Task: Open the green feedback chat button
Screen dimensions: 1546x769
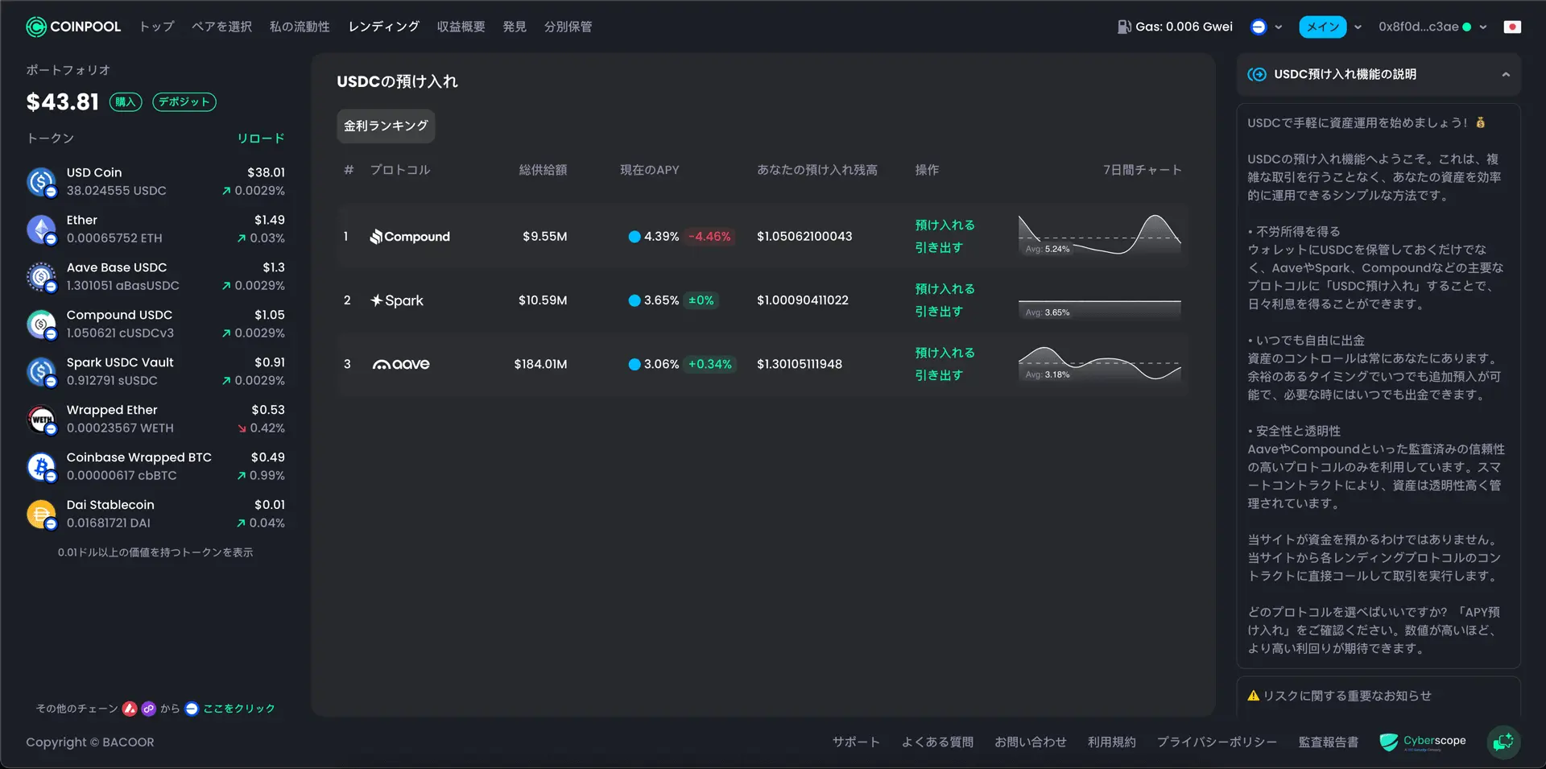Action: tap(1503, 742)
